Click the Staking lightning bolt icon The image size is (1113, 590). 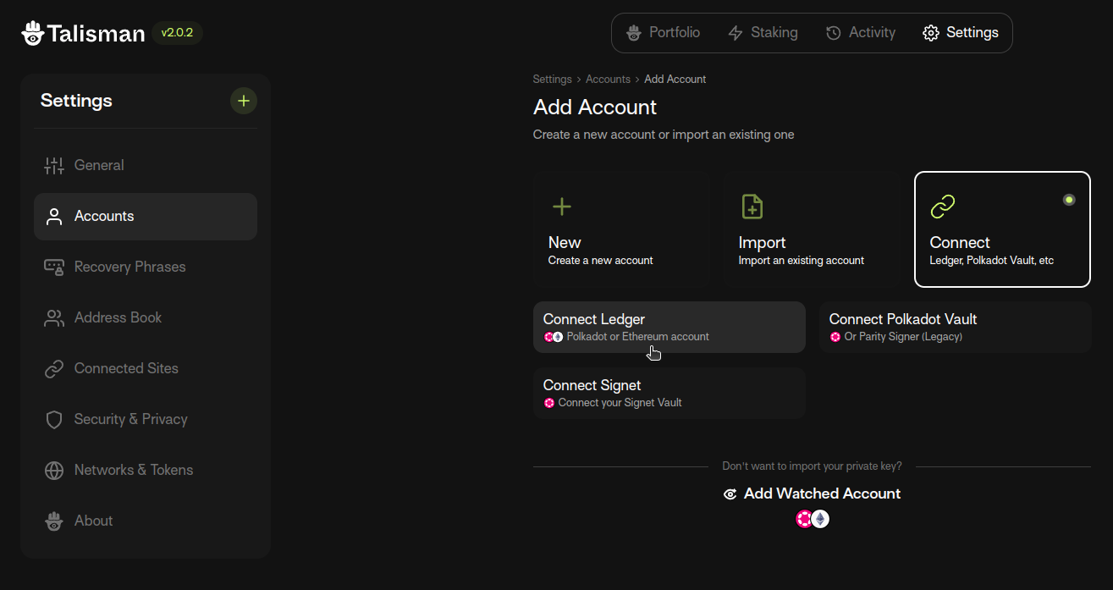point(736,33)
